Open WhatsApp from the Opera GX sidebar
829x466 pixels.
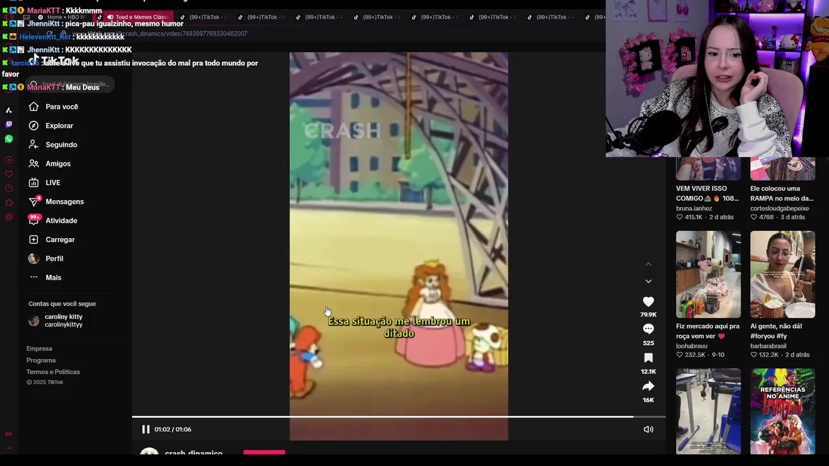8,139
